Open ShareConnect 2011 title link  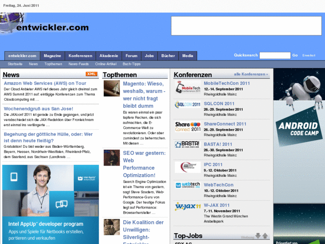[225, 124]
